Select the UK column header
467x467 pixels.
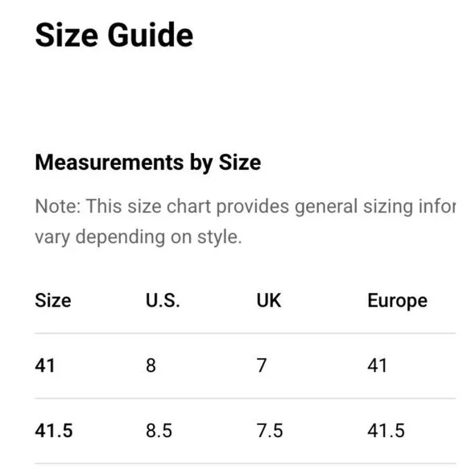[x=269, y=300]
